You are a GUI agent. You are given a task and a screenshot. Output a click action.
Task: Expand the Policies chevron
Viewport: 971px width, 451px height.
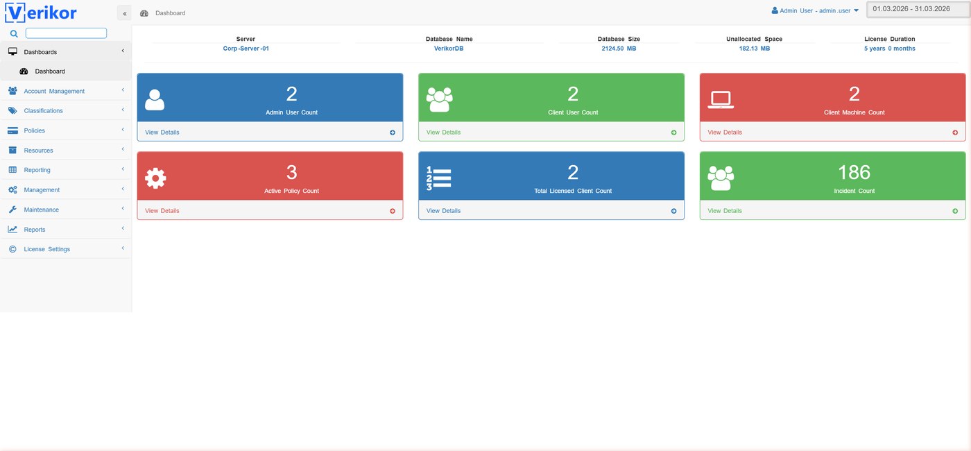coord(123,130)
